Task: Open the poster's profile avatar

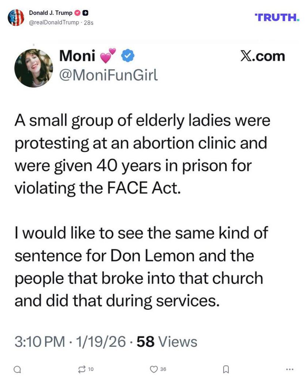Action: tap(16, 18)
